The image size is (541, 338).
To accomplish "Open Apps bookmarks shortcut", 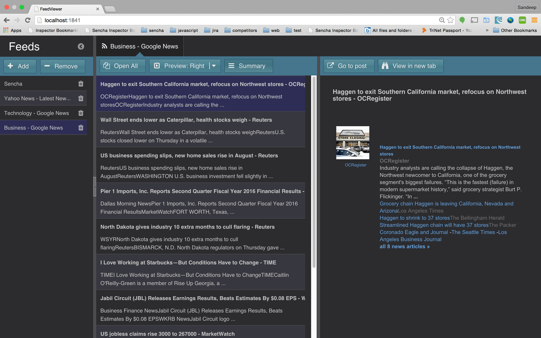I will [12, 30].
